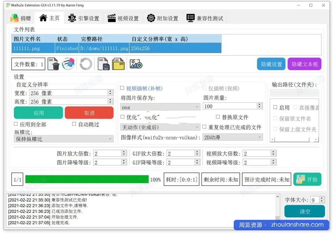333x234 pixels.
Task: Click the 耗时:[0:0:1] time box
Action: (181, 179)
